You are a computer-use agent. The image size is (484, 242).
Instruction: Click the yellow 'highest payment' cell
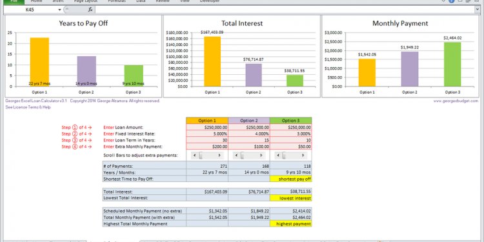(291, 224)
